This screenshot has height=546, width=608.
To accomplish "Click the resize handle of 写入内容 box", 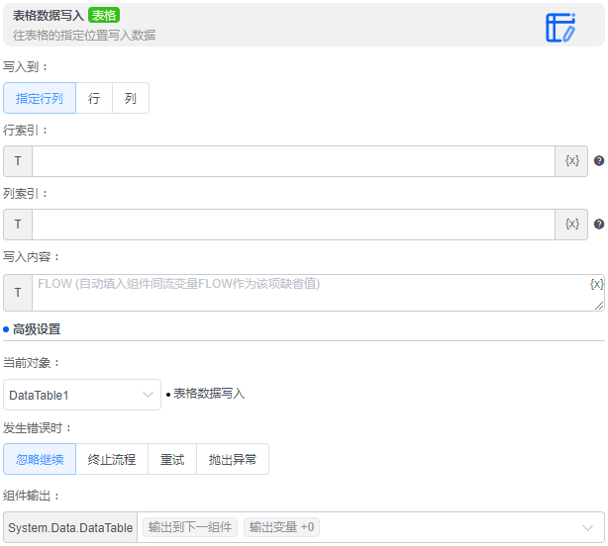I will [599, 306].
